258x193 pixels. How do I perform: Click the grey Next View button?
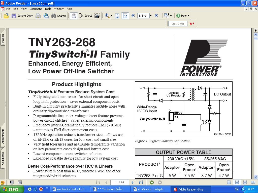pyautogui.click(x=159, y=182)
